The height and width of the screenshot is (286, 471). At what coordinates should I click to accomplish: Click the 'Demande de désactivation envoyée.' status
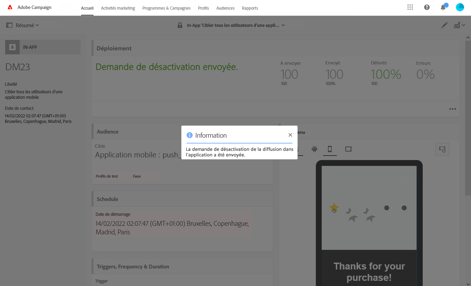click(x=167, y=67)
